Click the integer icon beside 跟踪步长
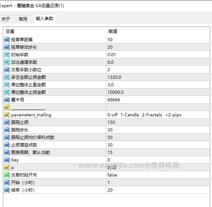This screenshot has height=207, width=212. (x=7, y=130)
